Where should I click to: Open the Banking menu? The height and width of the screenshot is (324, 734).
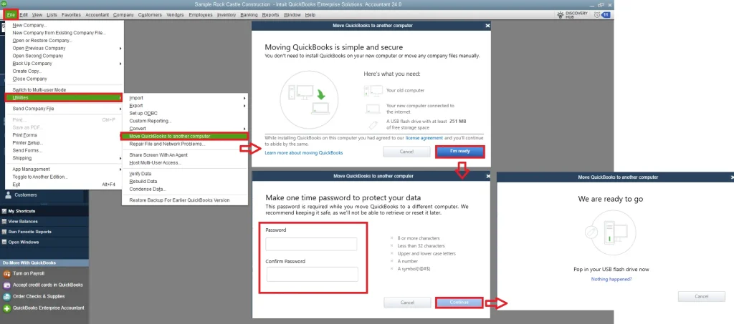[249, 15]
